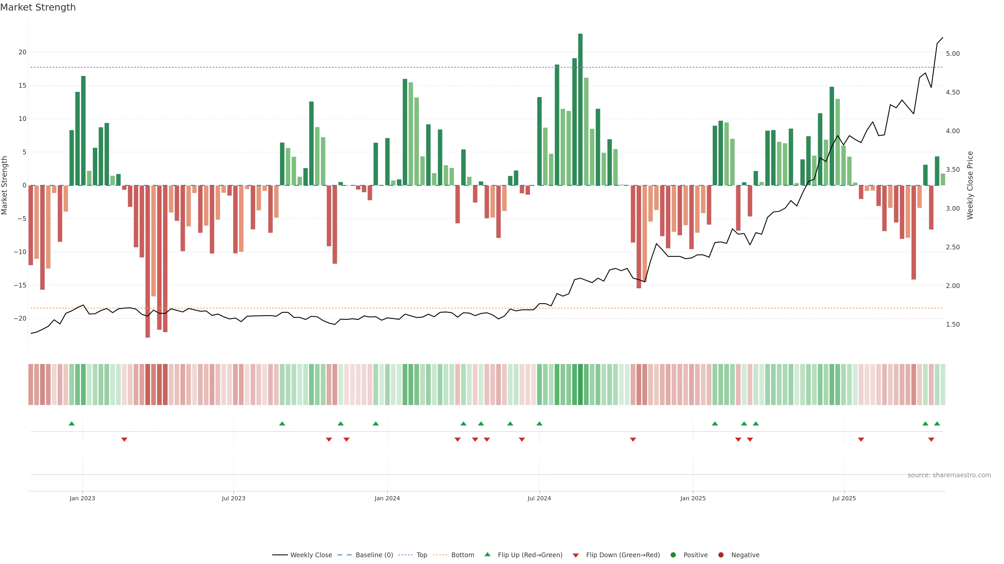Click the Market Strength chart title
Viewport: 1004px width, 564px height.
(x=38, y=7)
